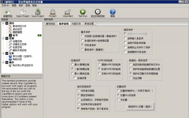Viewport: 189px width, 118px height.
Task: Open 常见问题（互联网）tree entry
Action: pos(22,56)
